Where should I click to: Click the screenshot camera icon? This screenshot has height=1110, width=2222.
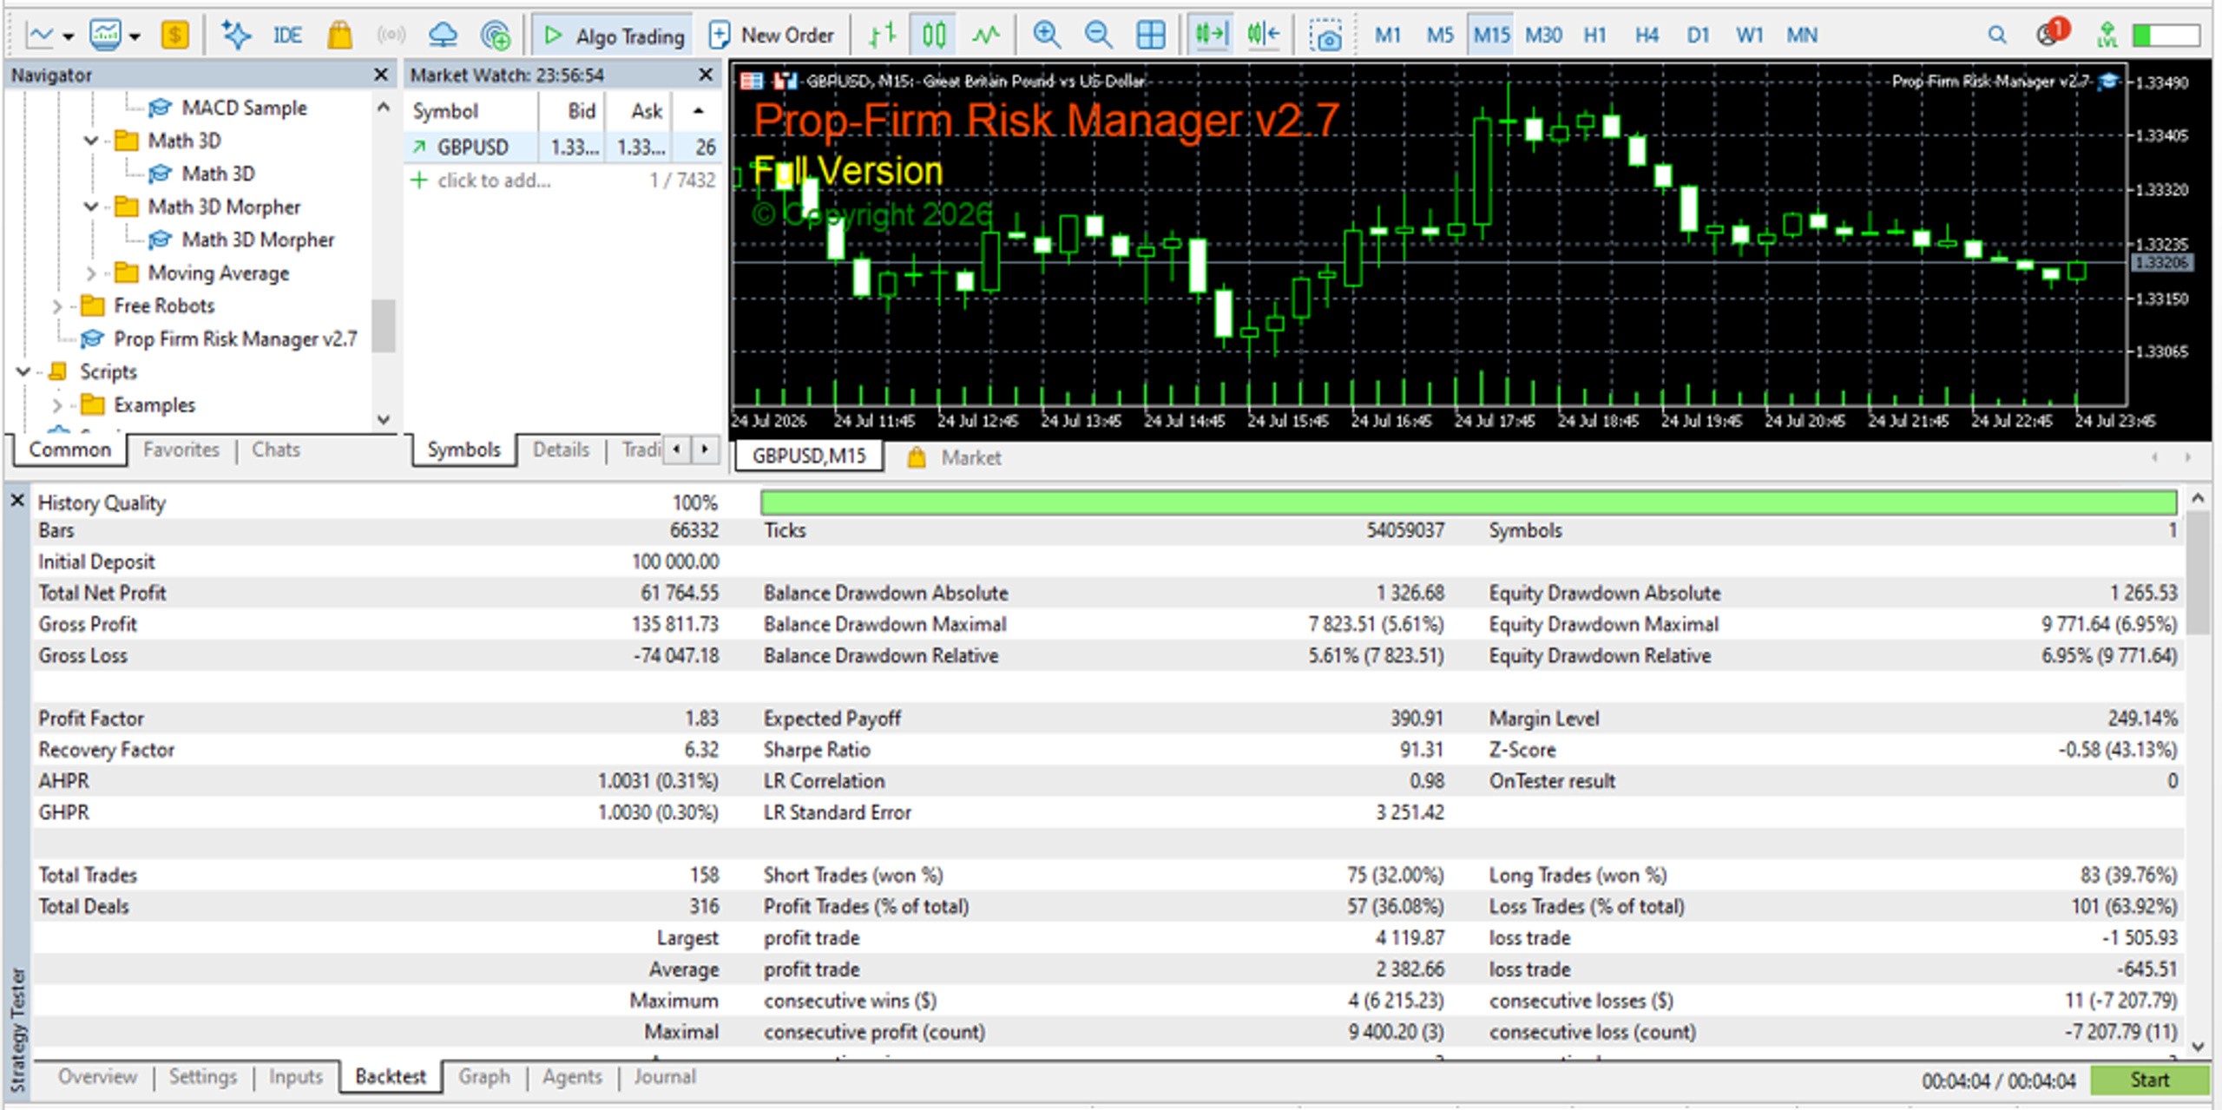click(x=1326, y=36)
